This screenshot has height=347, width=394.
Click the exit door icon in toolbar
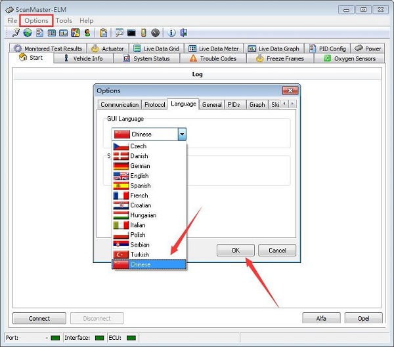coord(184,33)
